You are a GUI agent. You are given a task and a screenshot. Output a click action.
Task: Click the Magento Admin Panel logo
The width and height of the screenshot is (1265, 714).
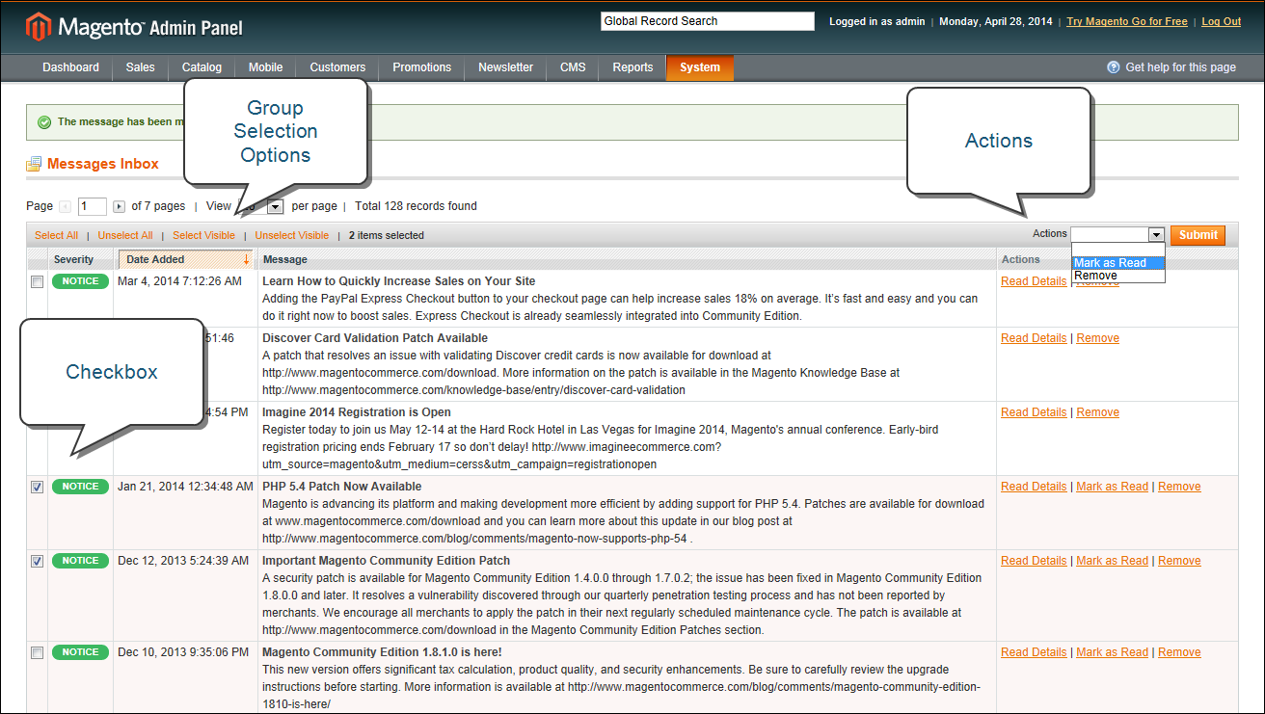[134, 27]
